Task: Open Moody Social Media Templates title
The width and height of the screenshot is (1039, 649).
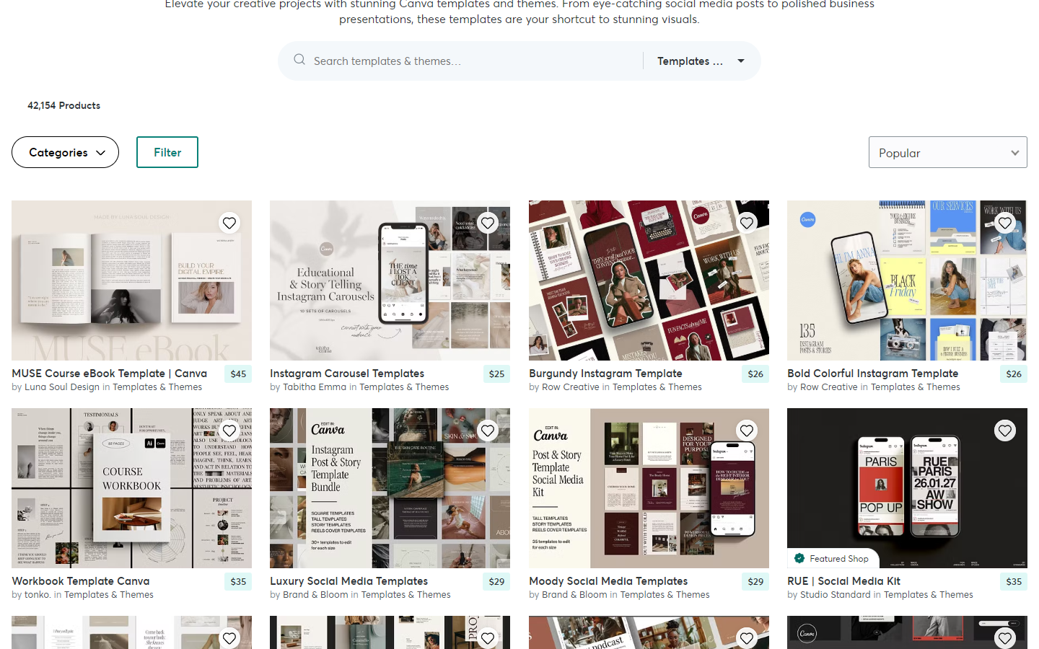Action: 608,581
